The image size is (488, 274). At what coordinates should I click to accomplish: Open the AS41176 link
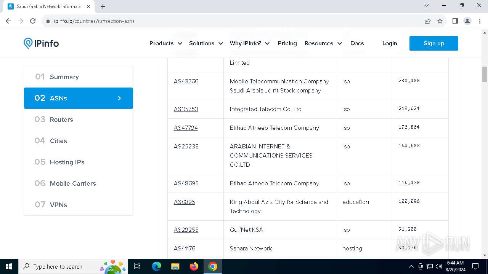tap(185, 249)
